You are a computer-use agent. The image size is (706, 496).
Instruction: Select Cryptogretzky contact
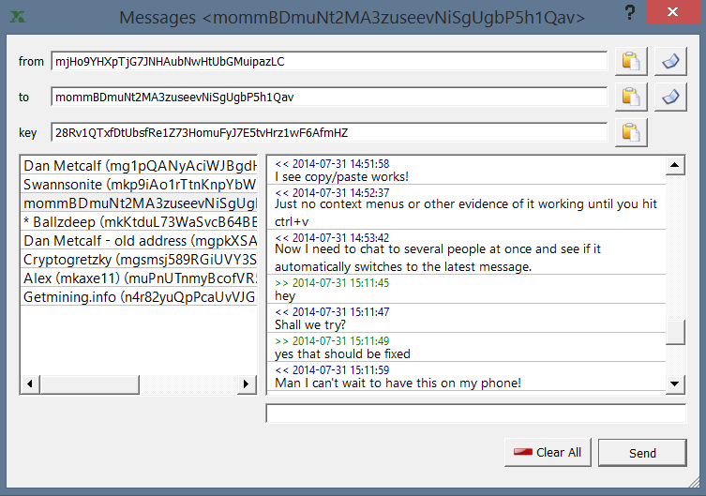pos(139,260)
